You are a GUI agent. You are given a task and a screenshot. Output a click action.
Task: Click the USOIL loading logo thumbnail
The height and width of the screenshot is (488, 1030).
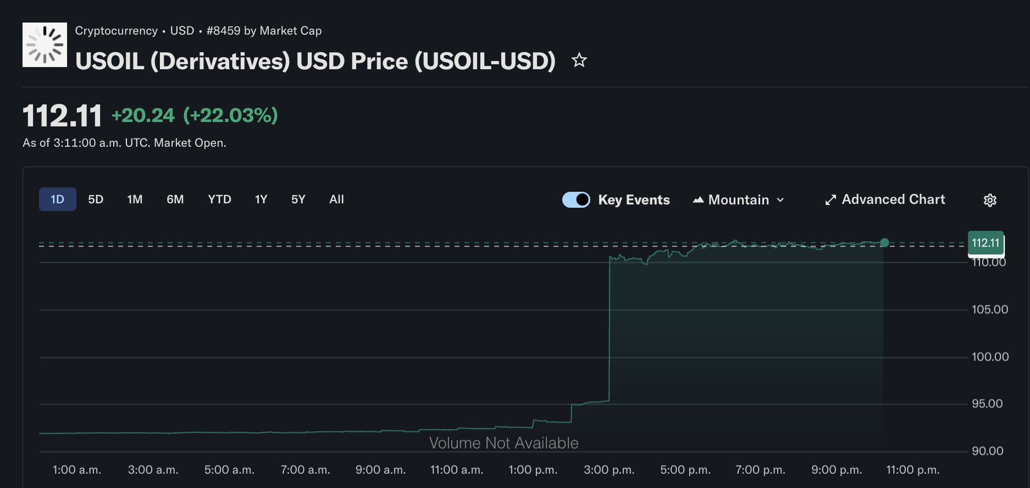pos(45,45)
